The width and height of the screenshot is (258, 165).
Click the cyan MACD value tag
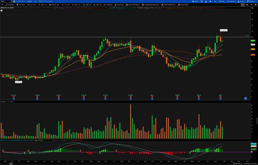tap(253, 144)
